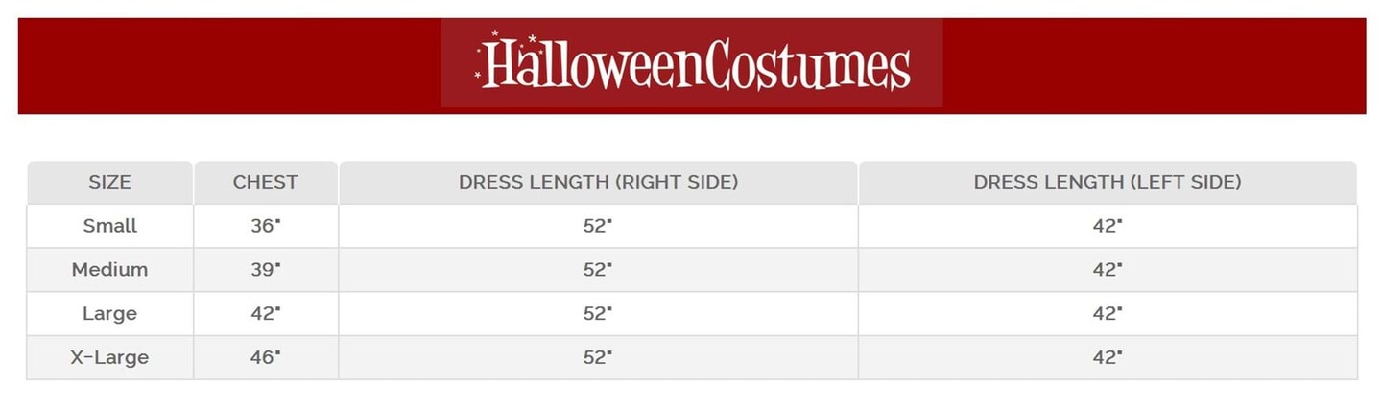Click the Medium row's left side length 42"

click(1108, 270)
